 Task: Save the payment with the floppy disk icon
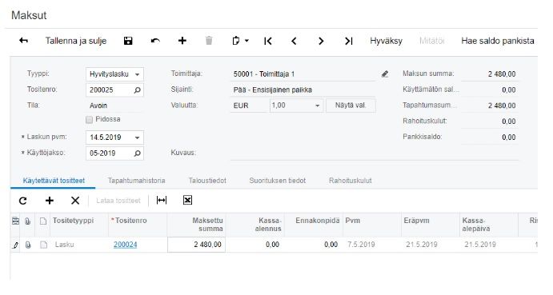coord(128,41)
